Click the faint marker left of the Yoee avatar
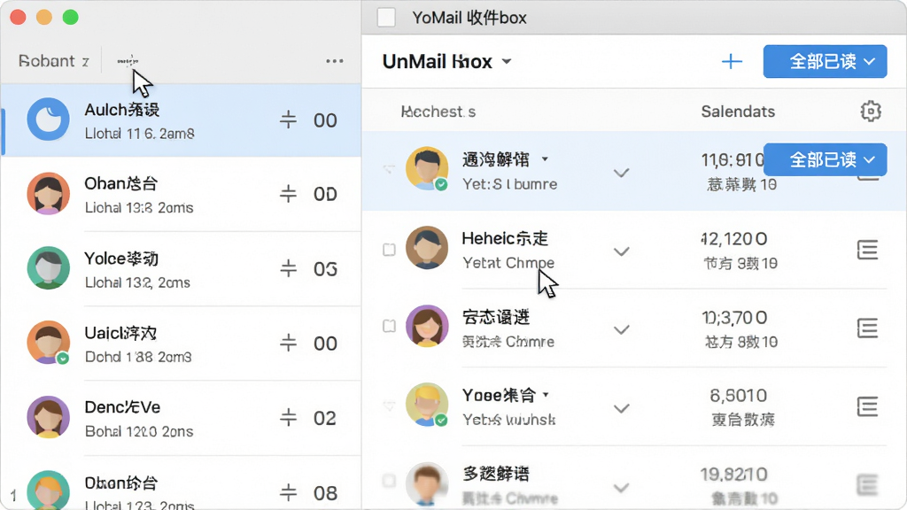 coord(390,406)
